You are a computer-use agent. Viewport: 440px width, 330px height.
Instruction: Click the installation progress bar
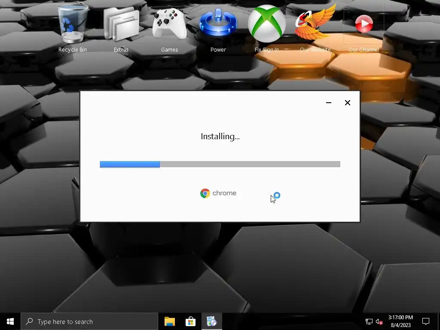[x=220, y=164]
